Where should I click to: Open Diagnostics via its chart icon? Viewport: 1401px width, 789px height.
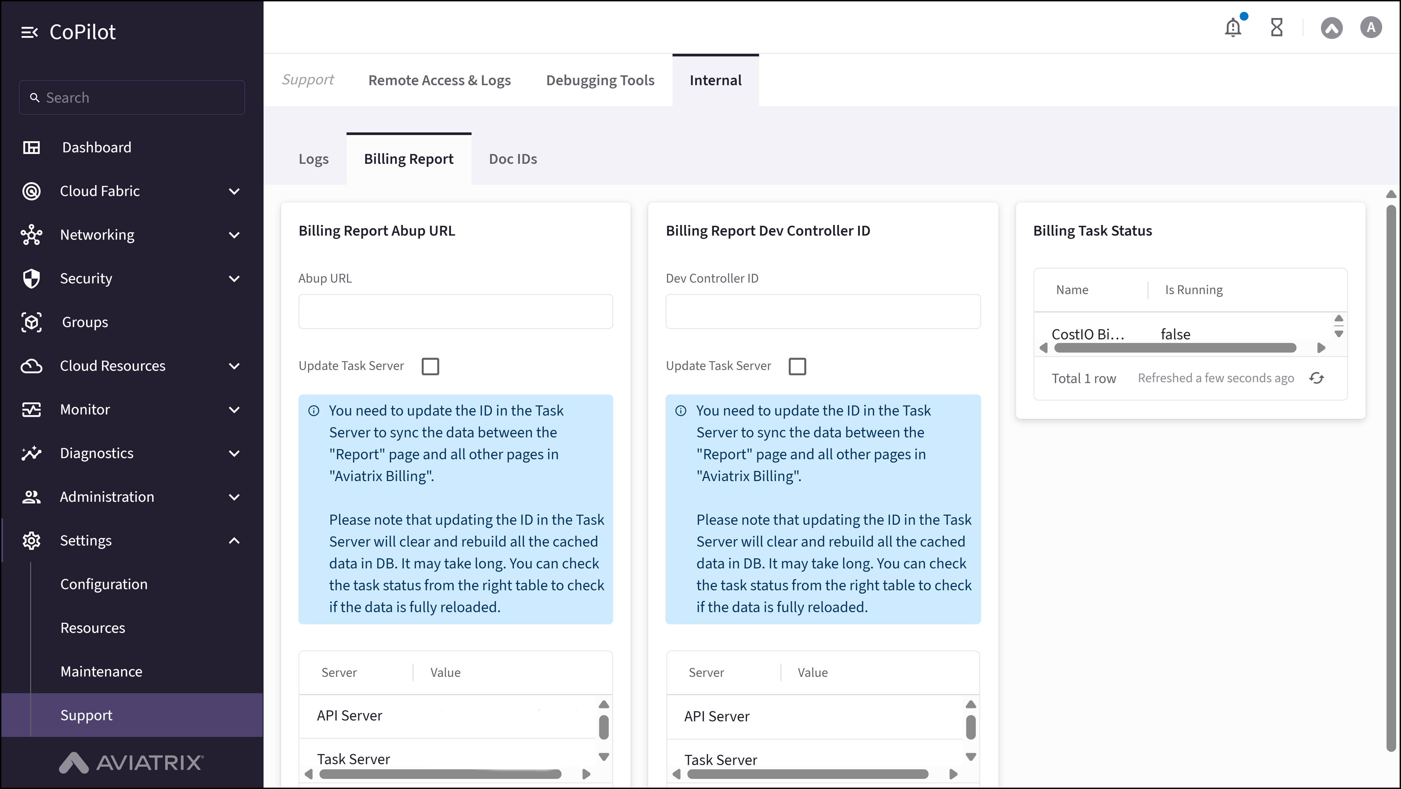pyautogui.click(x=32, y=453)
